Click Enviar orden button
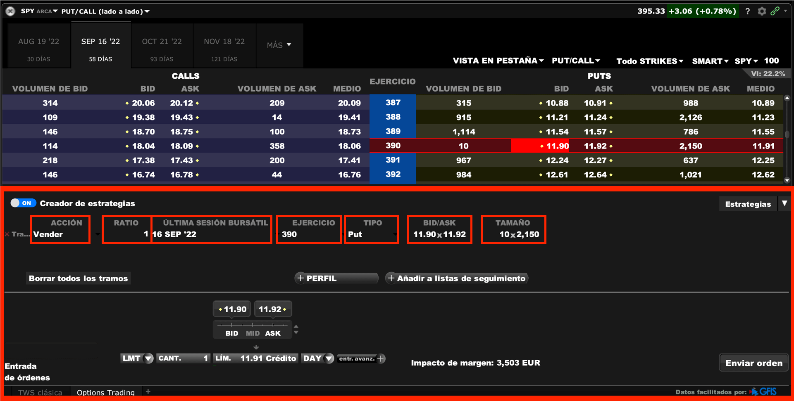 pyautogui.click(x=754, y=363)
